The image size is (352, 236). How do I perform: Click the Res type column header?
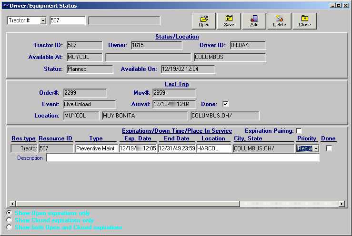pos(23,138)
